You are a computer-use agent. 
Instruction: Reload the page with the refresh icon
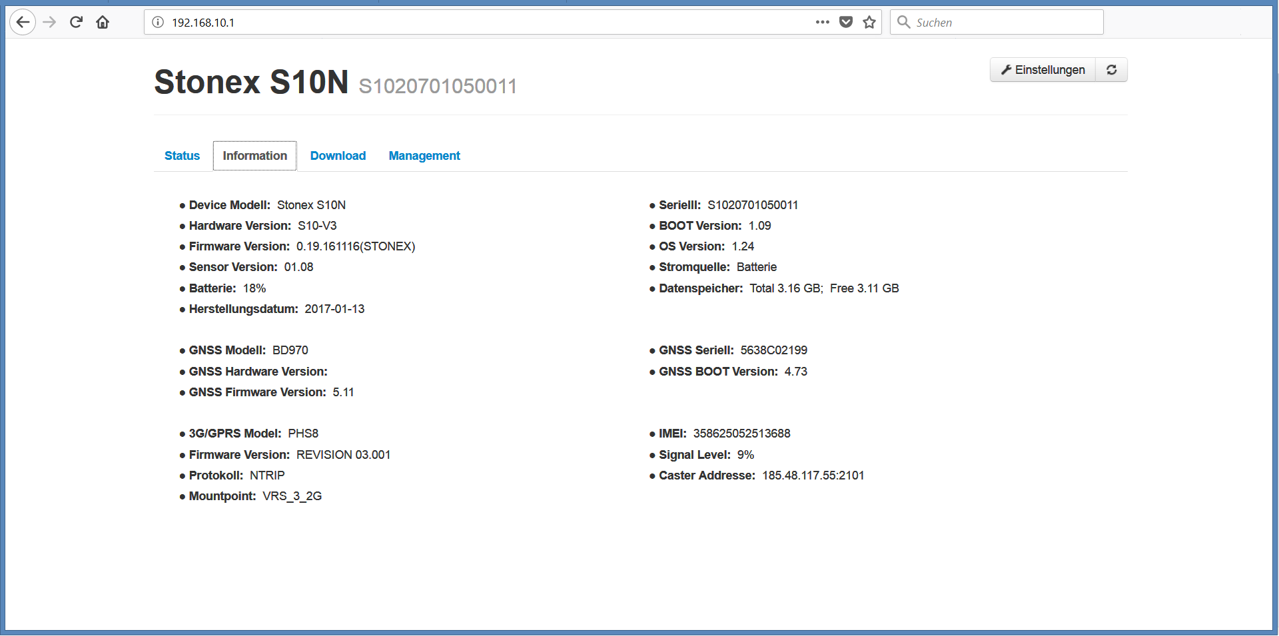click(x=76, y=22)
